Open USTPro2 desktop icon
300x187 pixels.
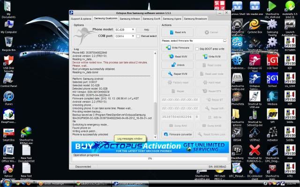click(255, 134)
